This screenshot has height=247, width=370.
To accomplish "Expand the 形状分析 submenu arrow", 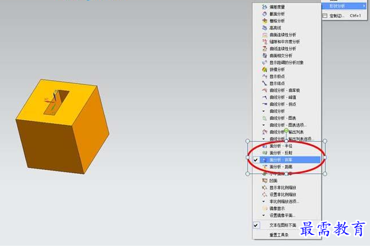I will coord(364,6).
